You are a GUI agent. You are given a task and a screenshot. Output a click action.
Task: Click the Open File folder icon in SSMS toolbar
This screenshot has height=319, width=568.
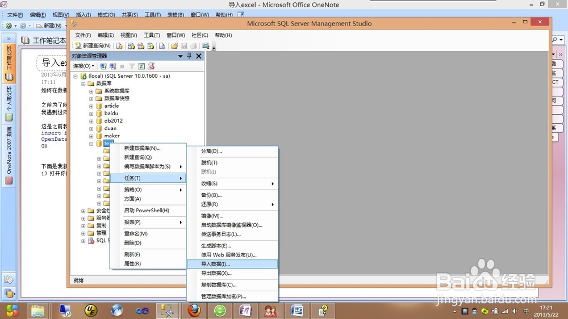174,46
